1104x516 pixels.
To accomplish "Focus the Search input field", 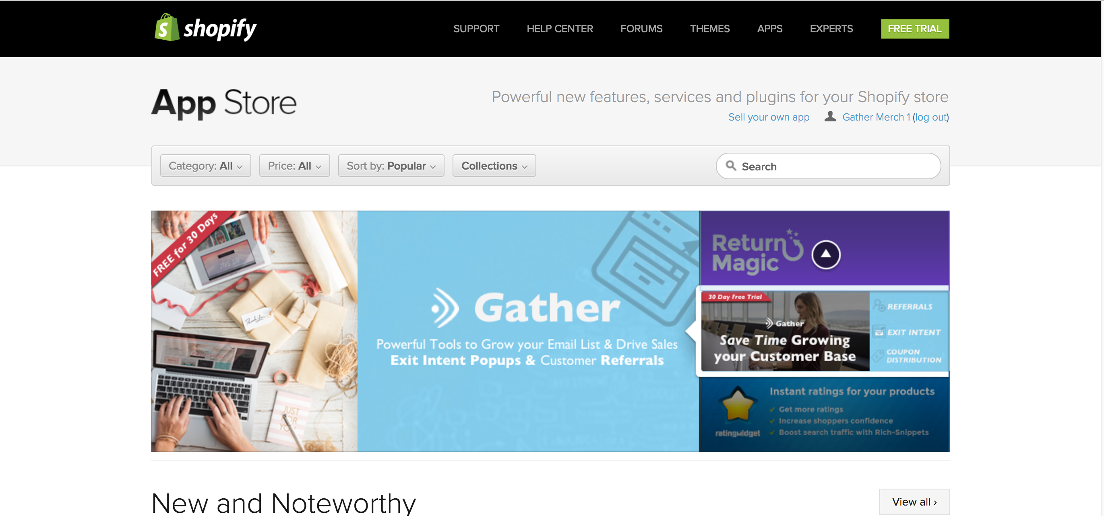I will point(829,166).
